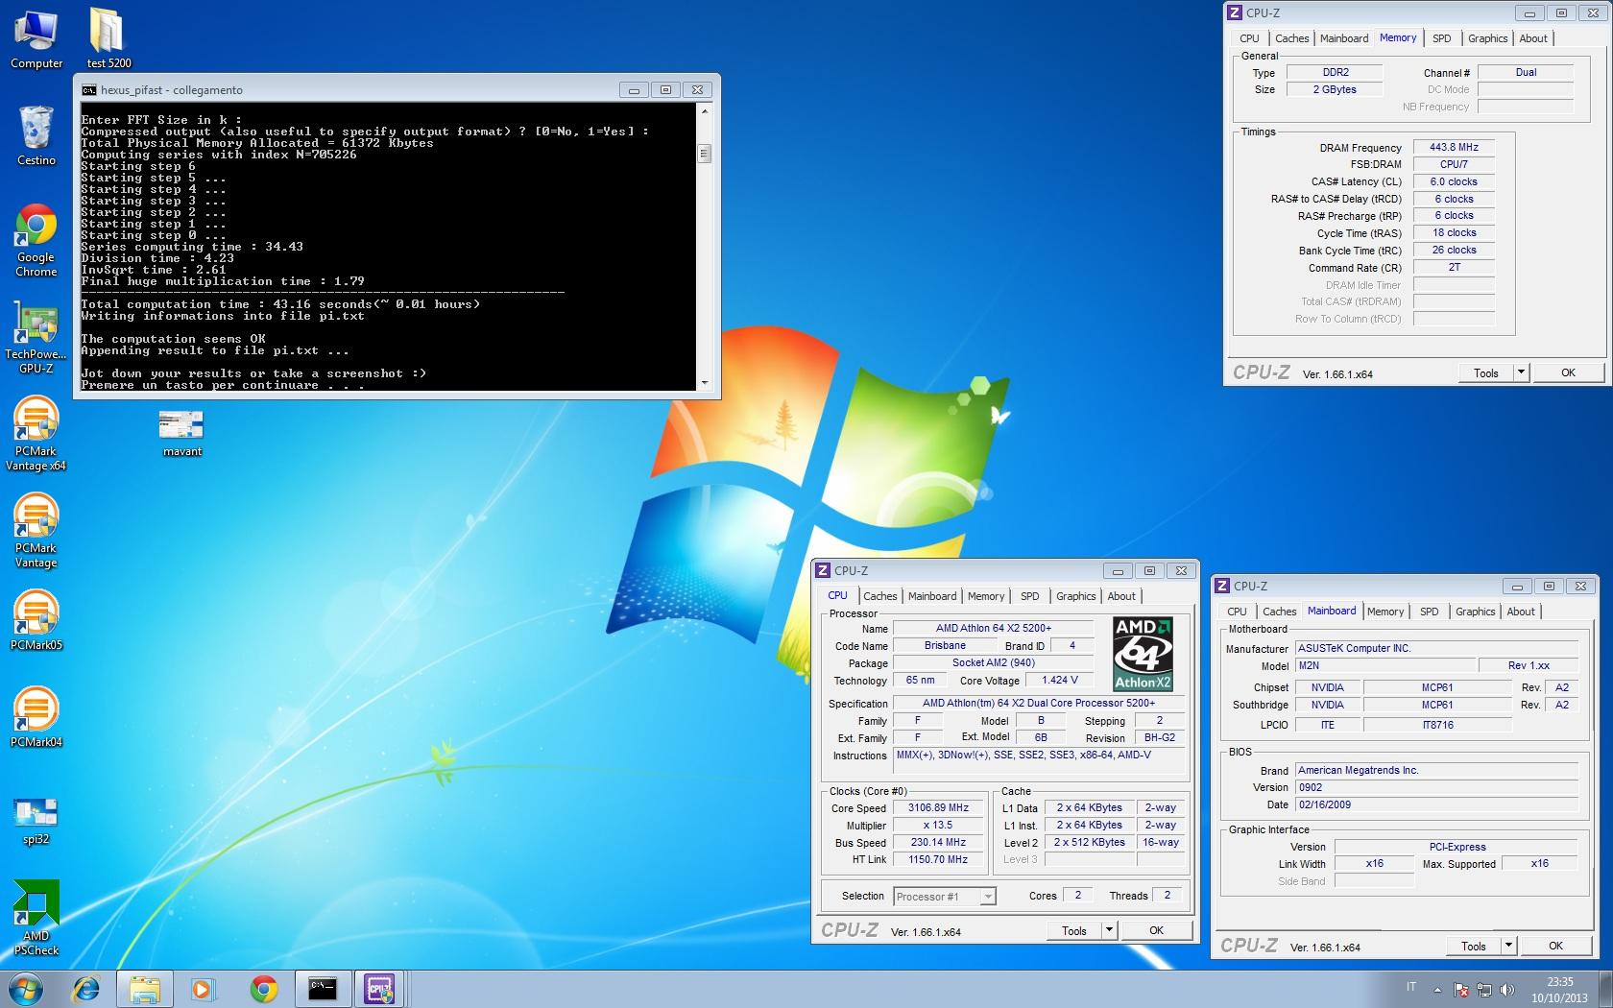Select PCMark Vantage x64 desktop icon

point(36,434)
